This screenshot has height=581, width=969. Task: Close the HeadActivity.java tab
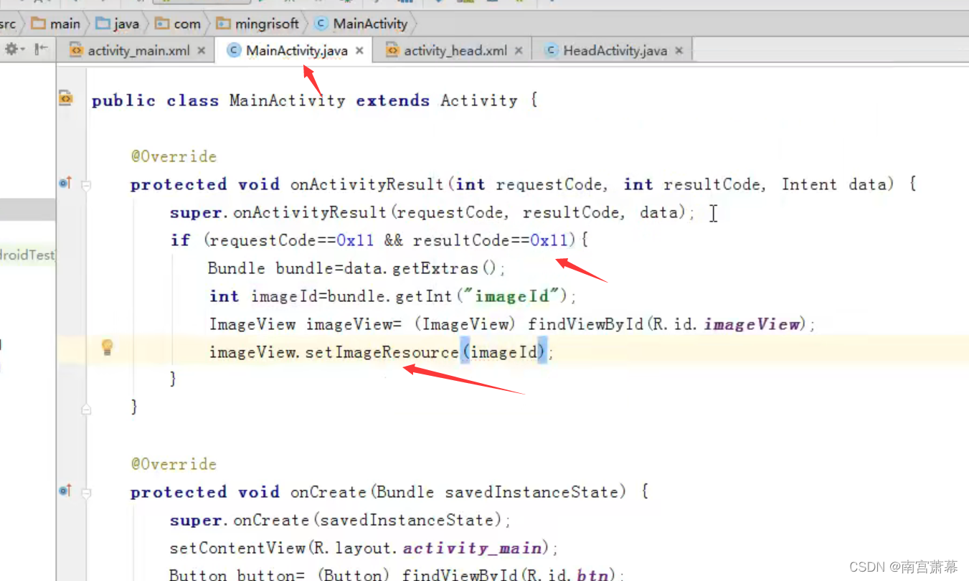[679, 51]
